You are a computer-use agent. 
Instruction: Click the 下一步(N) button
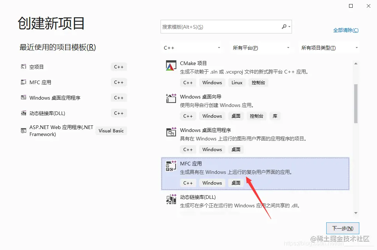(x=343, y=228)
